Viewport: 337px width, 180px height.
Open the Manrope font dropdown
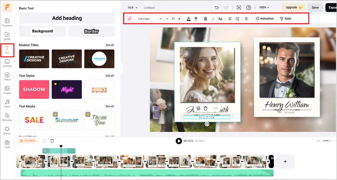149,19
